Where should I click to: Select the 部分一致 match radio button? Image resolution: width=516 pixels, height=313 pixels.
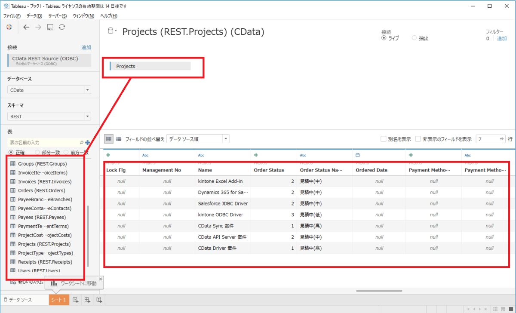coord(37,153)
